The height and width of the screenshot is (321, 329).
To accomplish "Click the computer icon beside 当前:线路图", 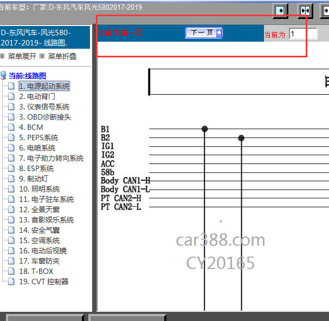I will pyautogui.click(x=3, y=75).
